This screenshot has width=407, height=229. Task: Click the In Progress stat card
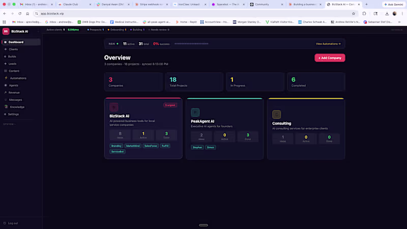tap(255, 82)
